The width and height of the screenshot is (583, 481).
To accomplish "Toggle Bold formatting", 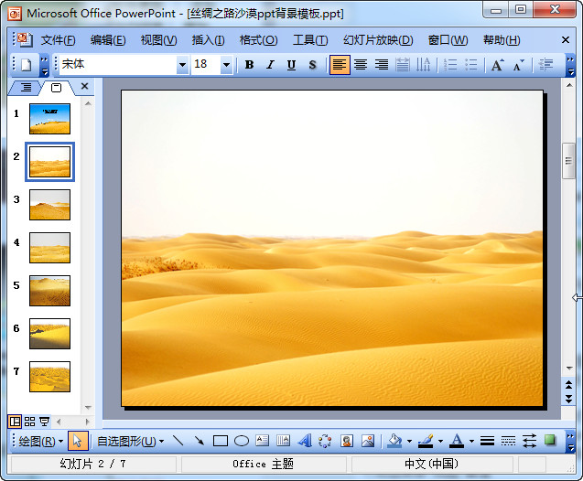I will [x=249, y=65].
